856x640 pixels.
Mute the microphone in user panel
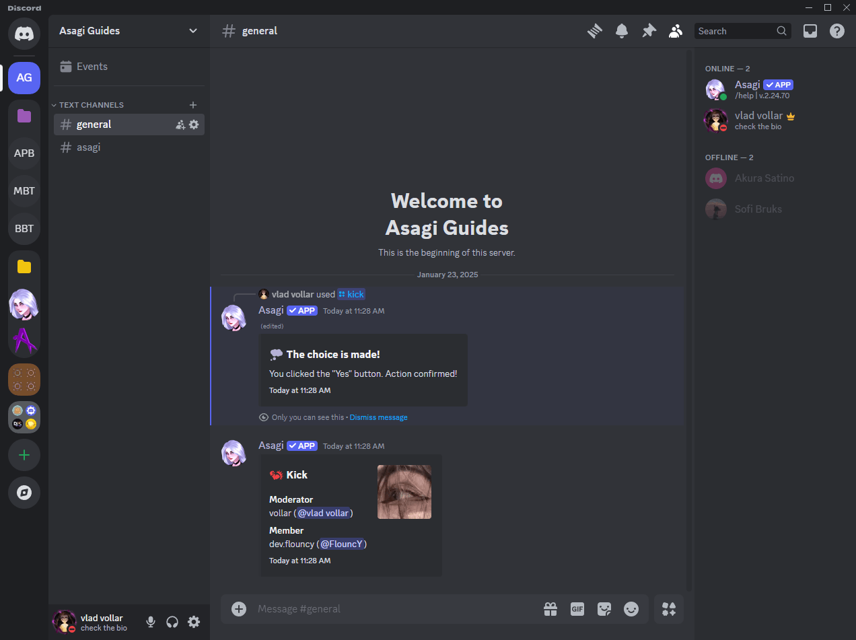pos(151,622)
